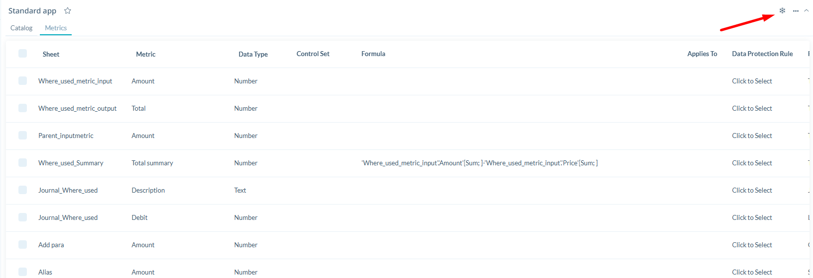The height and width of the screenshot is (278, 813).
Task: Open Click to Select for Debit metric
Action: pos(752,218)
